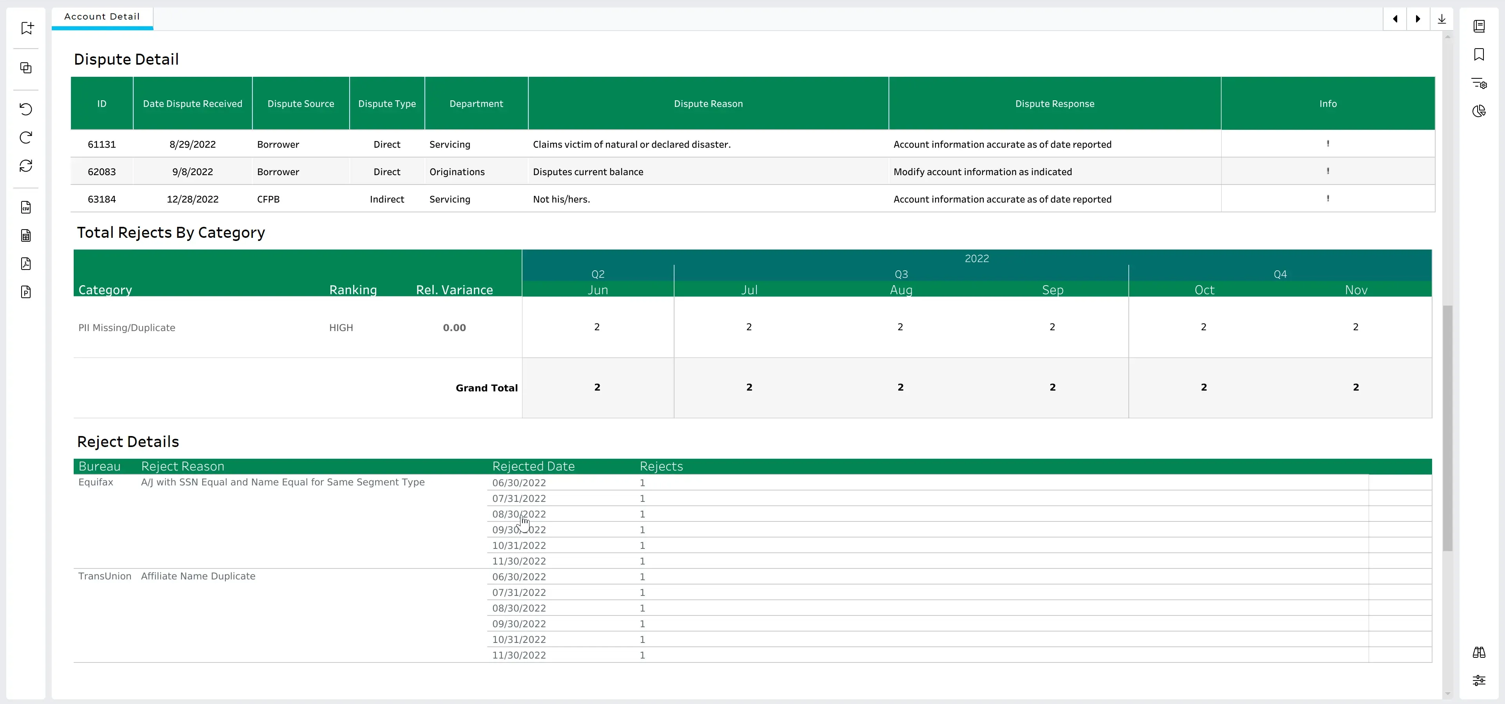1505x704 pixels.
Task: Click the Dispute Response column header
Action: click(1055, 103)
